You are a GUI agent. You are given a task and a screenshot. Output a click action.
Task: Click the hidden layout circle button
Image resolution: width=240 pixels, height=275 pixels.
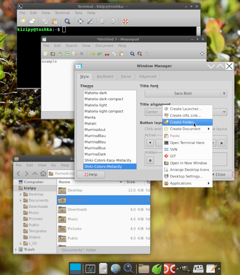tap(150, 160)
